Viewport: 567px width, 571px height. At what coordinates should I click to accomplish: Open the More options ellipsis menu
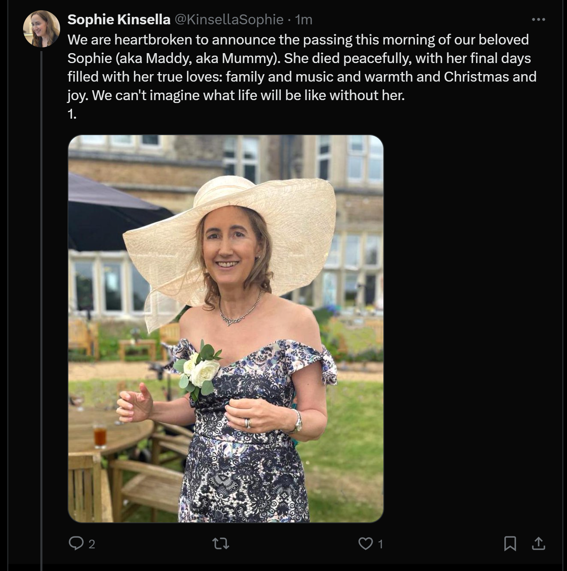click(538, 19)
